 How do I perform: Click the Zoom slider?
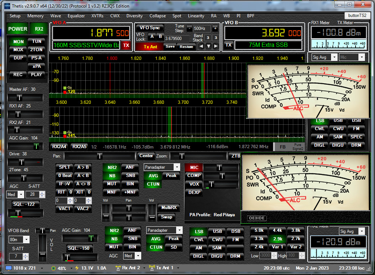tap(198, 156)
